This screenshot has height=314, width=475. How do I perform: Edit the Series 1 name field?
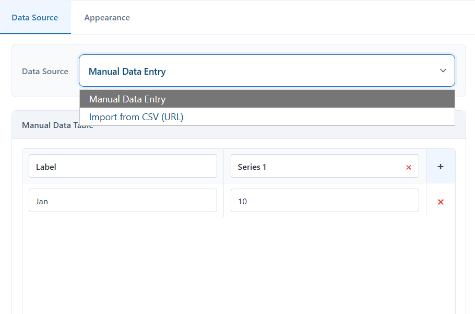318,166
